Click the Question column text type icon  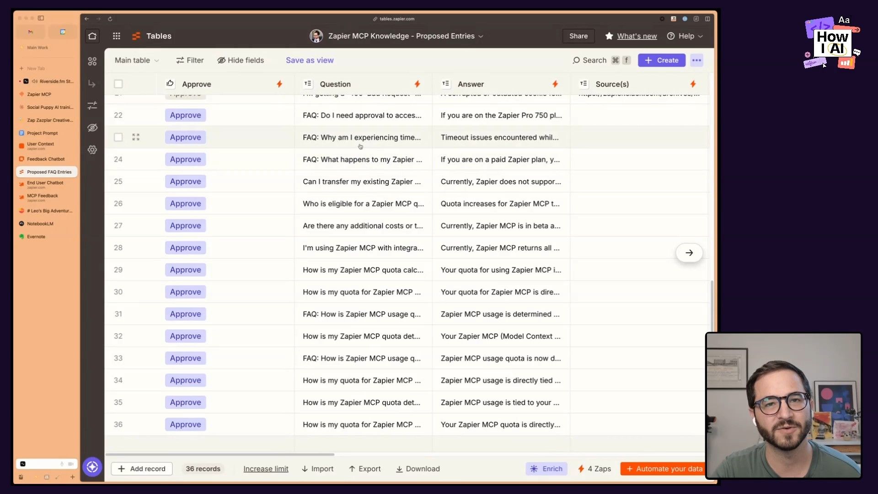[x=308, y=84]
